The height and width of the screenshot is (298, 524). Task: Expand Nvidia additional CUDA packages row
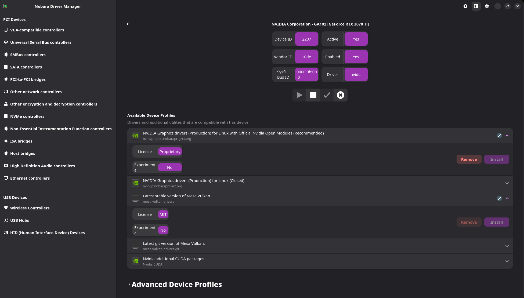[507, 261]
